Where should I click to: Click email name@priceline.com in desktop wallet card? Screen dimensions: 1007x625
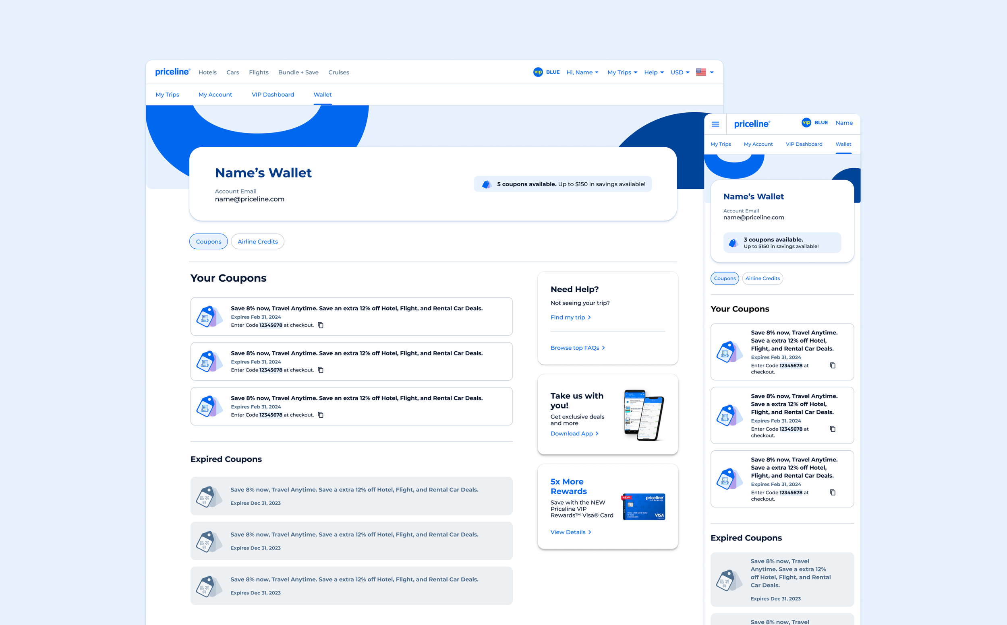[249, 199]
